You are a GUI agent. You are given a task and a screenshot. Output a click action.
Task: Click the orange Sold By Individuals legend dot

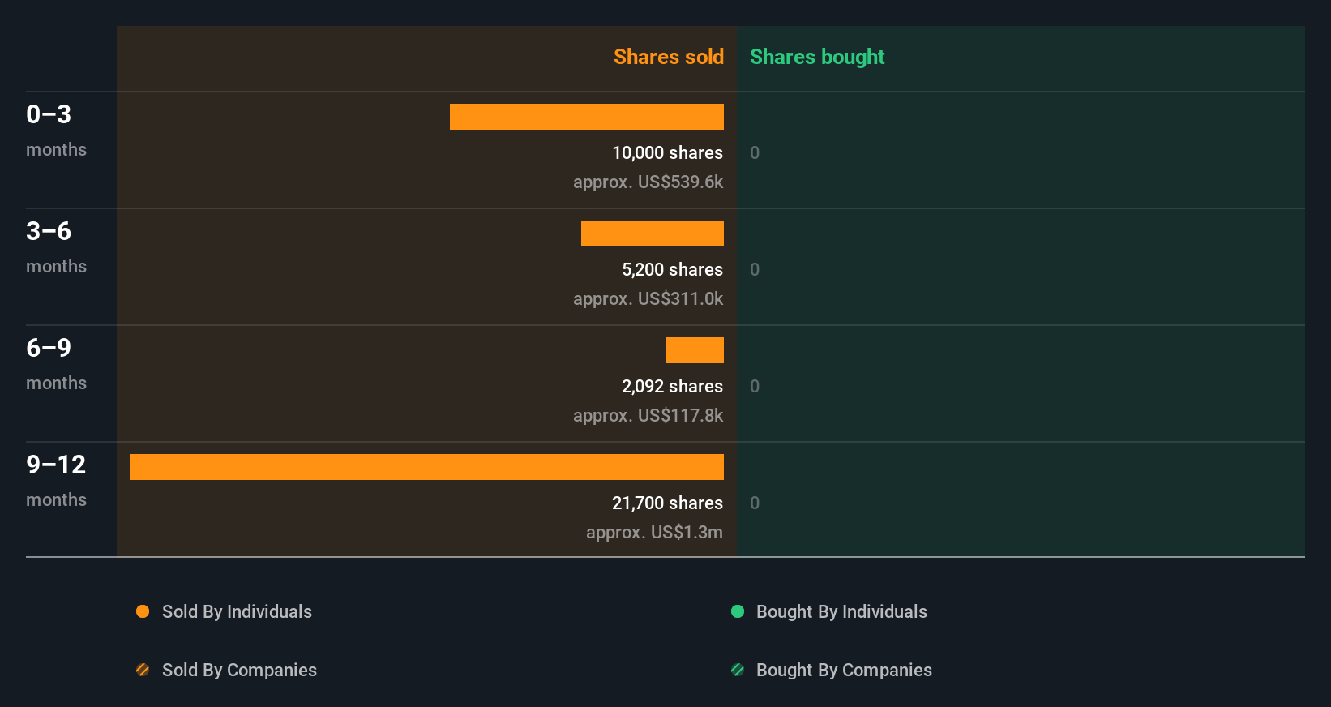pos(143,611)
